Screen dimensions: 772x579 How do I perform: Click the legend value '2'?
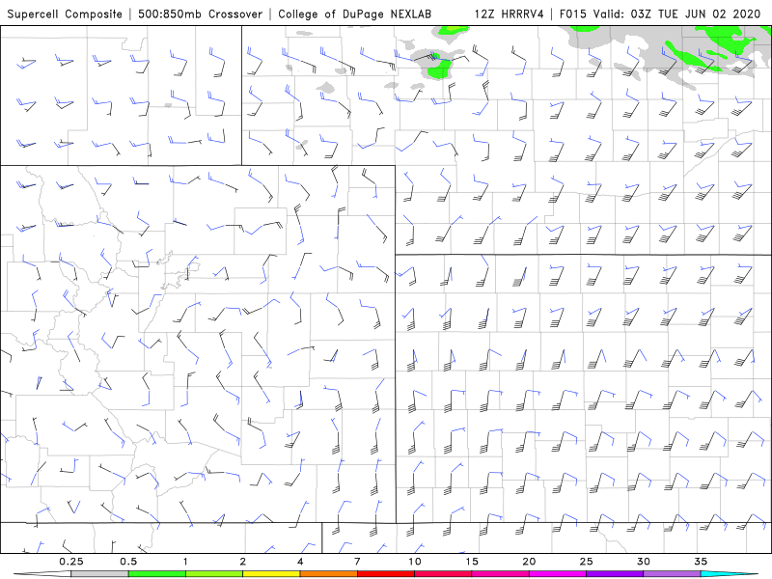(243, 562)
